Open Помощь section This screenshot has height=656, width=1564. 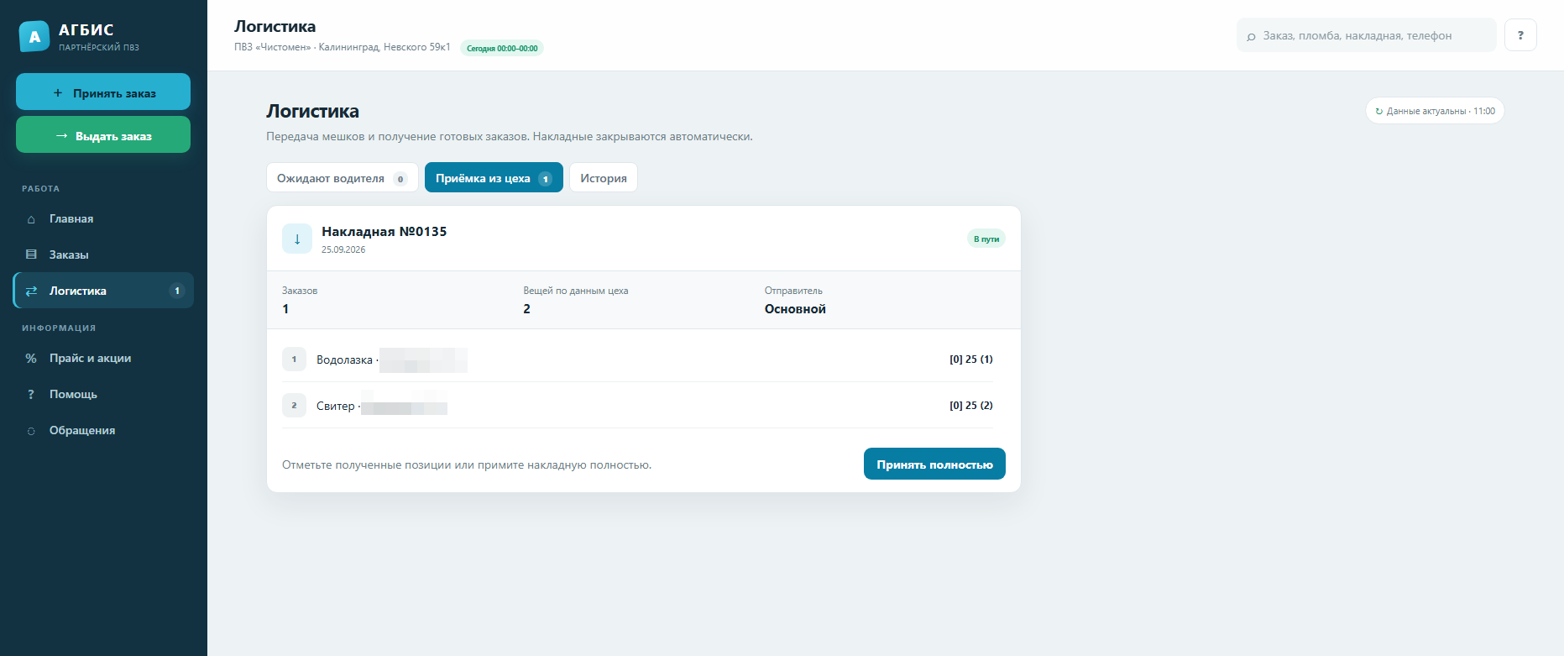point(103,395)
